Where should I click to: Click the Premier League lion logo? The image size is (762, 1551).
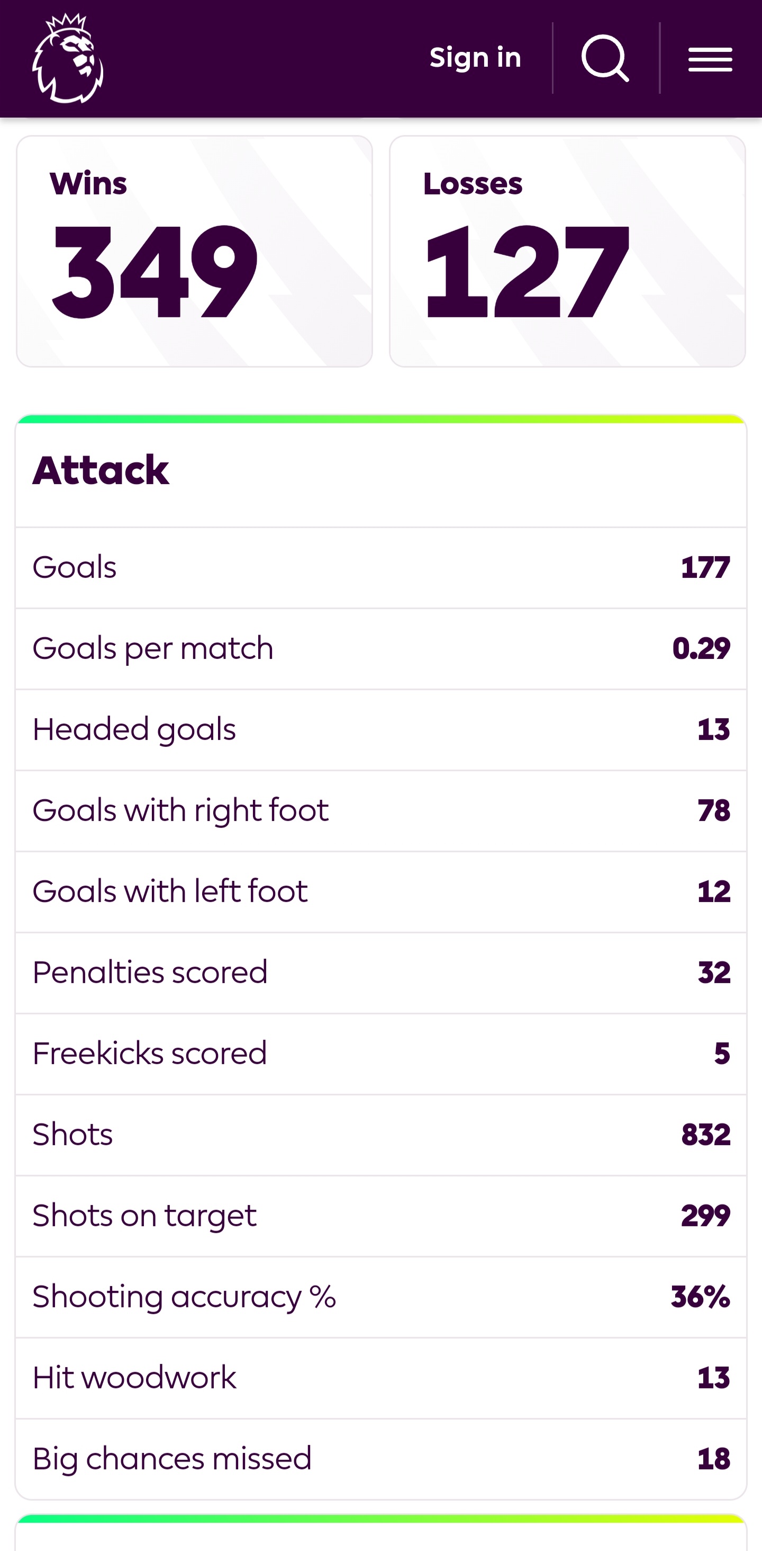coord(68,58)
